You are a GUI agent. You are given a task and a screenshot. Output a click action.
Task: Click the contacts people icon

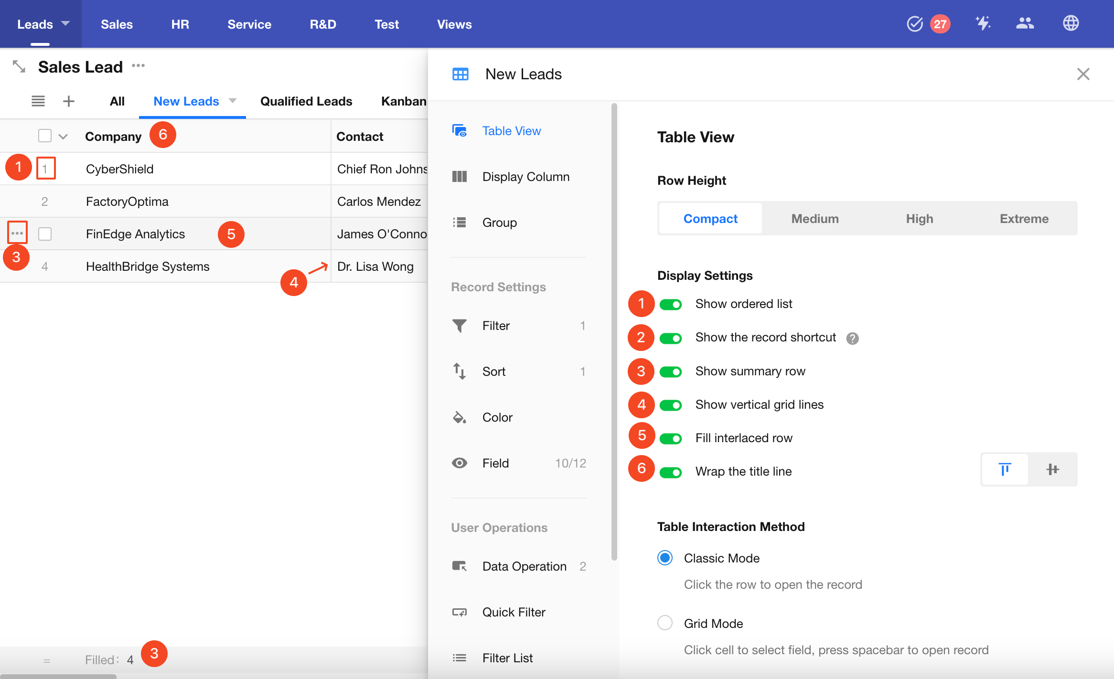coord(1025,23)
